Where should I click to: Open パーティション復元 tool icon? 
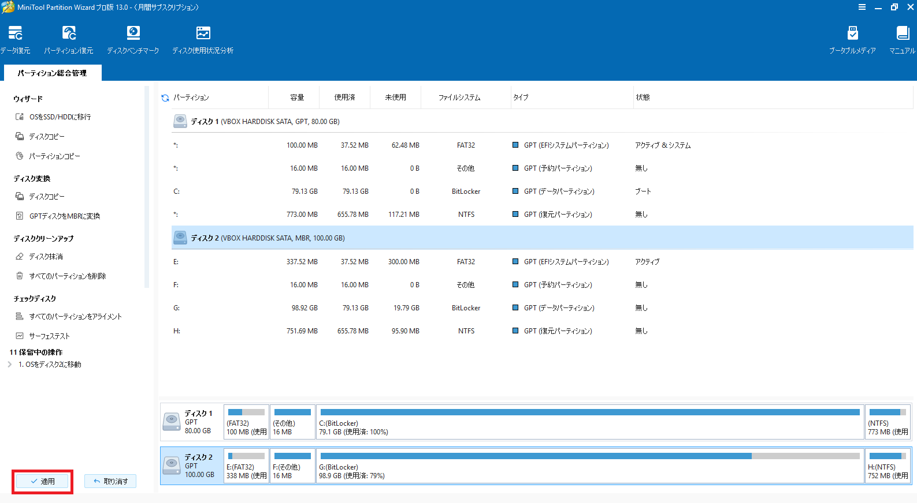click(69, 40)
